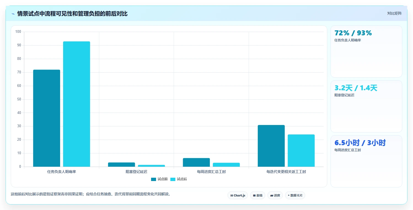Select the Chart.js chip
Screen dimensions: 413x210
pyautogui.click(x=238, y=195)
